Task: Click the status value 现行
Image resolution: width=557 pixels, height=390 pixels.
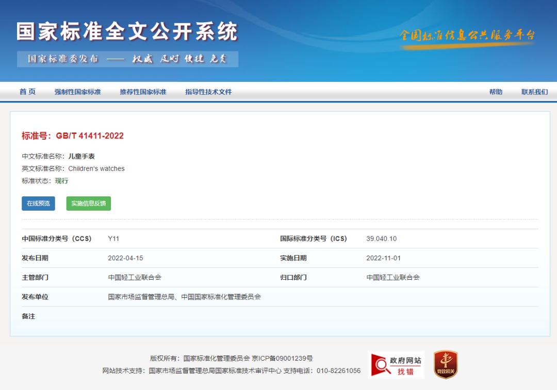Action: (61, 181)
